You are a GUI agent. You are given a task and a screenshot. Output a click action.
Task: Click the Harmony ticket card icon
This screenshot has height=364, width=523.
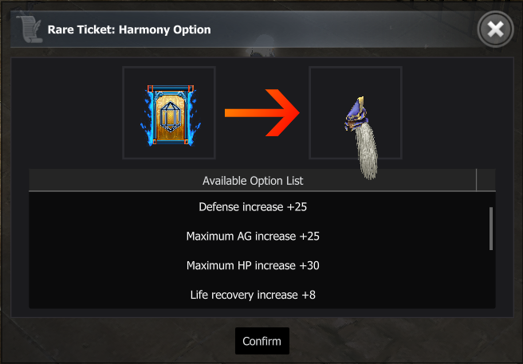pos(168,113)
